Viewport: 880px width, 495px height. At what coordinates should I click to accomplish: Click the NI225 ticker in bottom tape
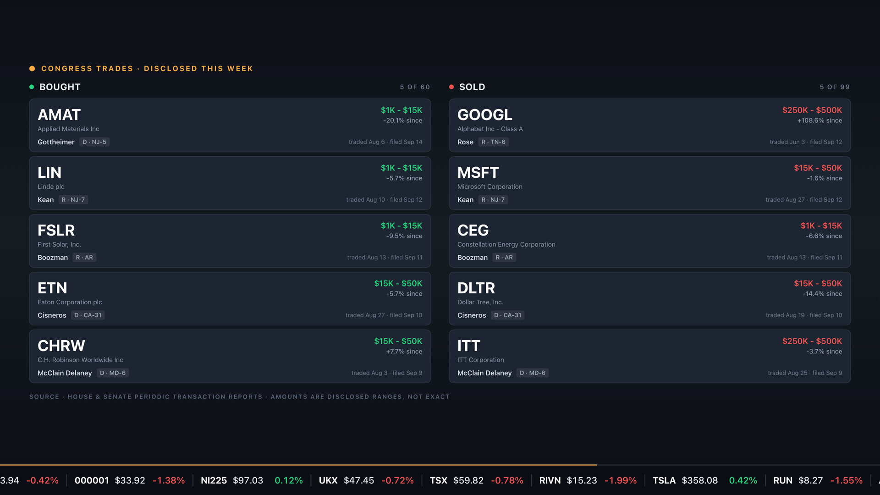214,480
